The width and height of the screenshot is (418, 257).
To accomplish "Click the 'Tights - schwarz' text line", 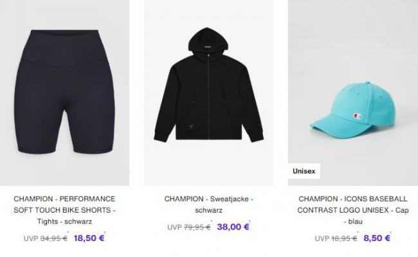I will click(64, 221).
